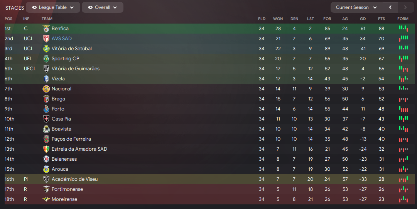Click the AVS SAD club badge
This screenshot has width=417, height=209.
tap(46, 39)
